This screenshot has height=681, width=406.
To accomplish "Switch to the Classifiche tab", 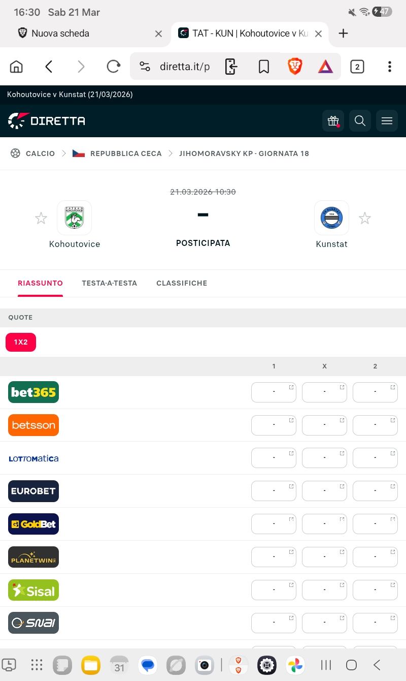I will click(182, 283).
